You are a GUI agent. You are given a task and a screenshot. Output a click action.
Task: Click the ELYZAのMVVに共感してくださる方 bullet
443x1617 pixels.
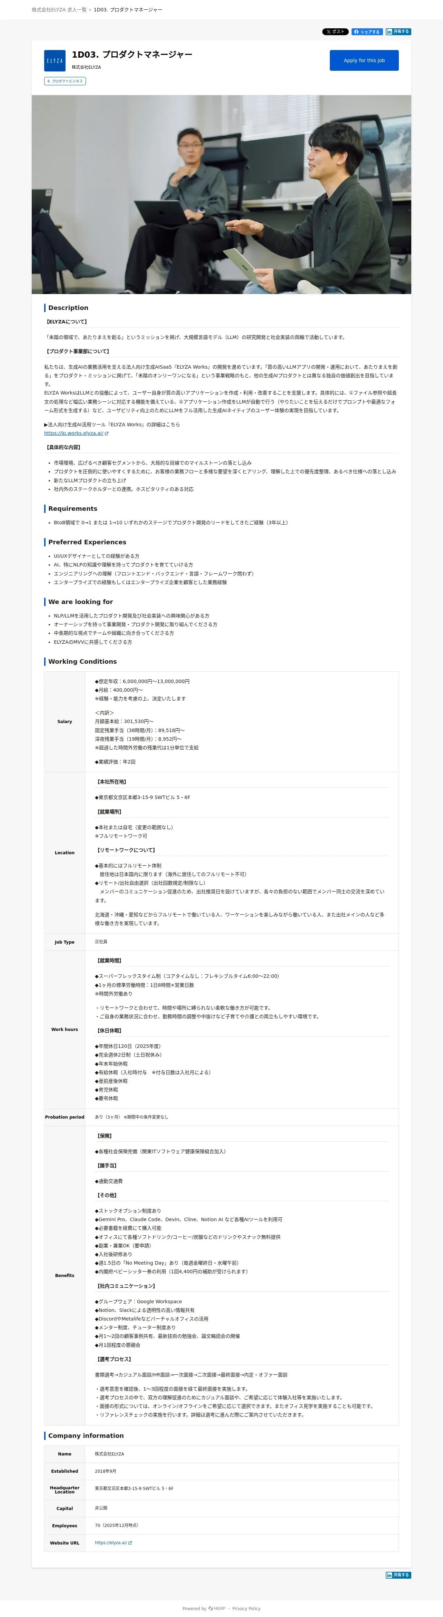tap(93, 642)
